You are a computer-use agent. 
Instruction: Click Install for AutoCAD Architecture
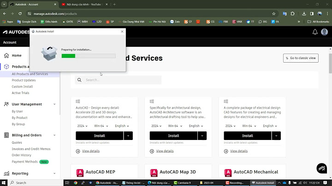click(173, 136)
